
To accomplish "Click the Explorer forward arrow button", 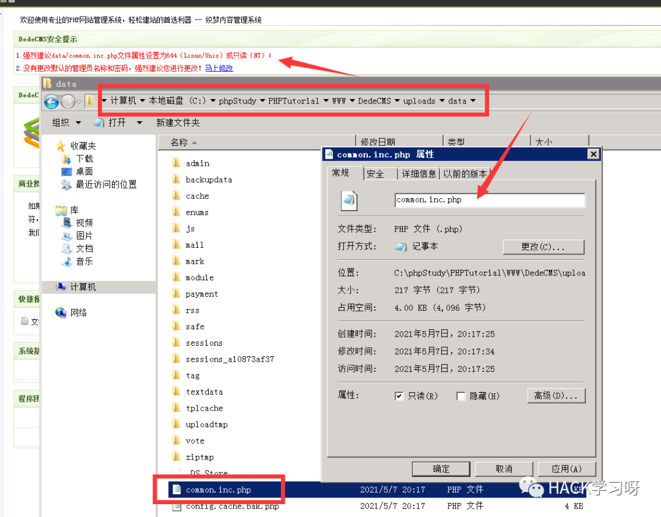I will [68, 102].
